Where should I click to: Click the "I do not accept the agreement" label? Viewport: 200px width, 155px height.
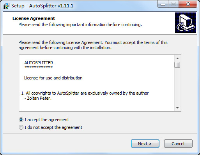(53, 127)
